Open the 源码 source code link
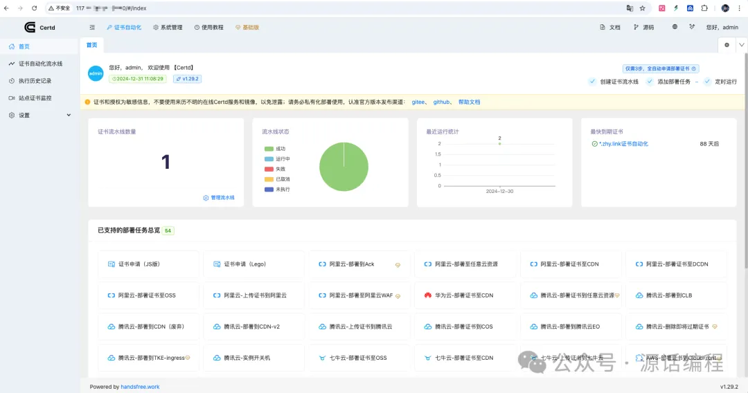Viewport: 748px width, 393px height. (x=643, y=28)
